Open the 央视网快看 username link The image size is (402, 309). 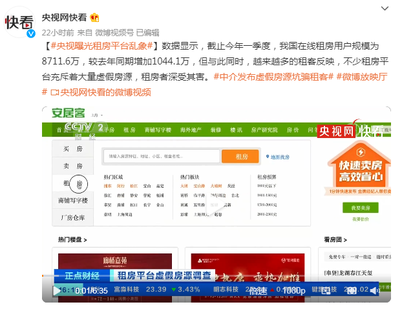click(x=64, y=17)
